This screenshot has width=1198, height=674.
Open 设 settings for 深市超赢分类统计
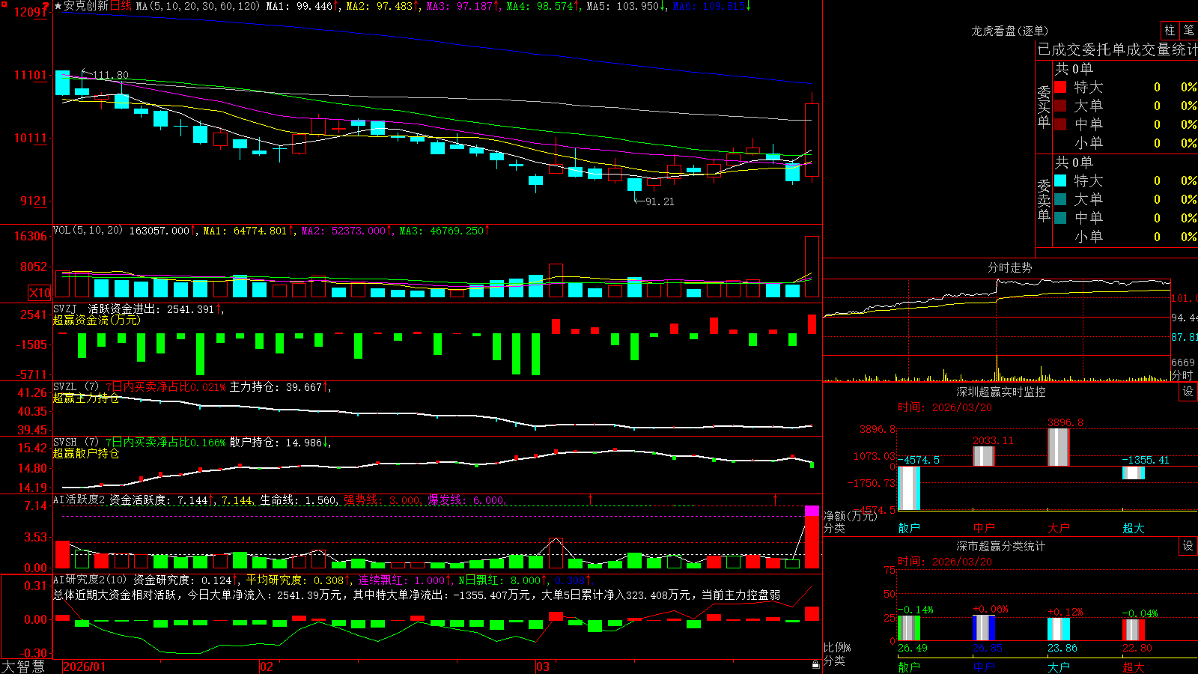click(1188, 546)
